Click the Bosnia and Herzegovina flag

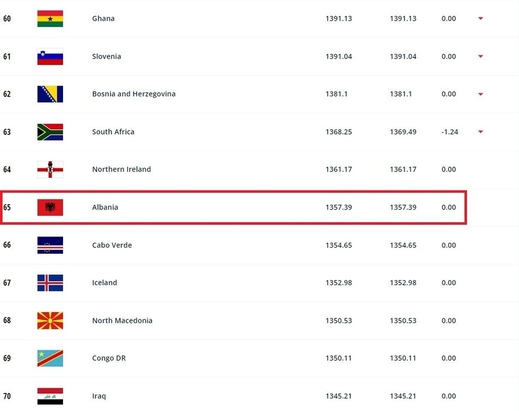pyautogui.click(x=50, y=94)
